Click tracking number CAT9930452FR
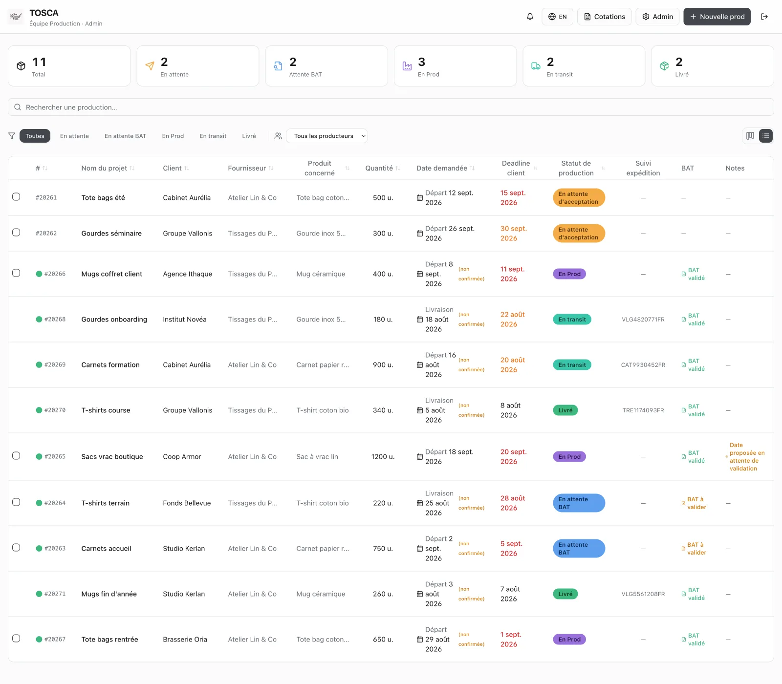The height and width of the screenshot is (684, 782). [x=643, y=365]
